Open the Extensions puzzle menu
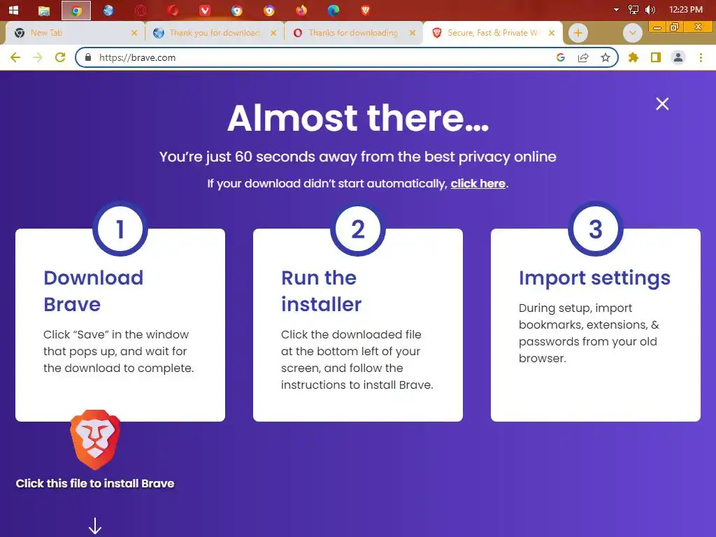Viewport: 716px width, 537px height. tap(633, 57)
